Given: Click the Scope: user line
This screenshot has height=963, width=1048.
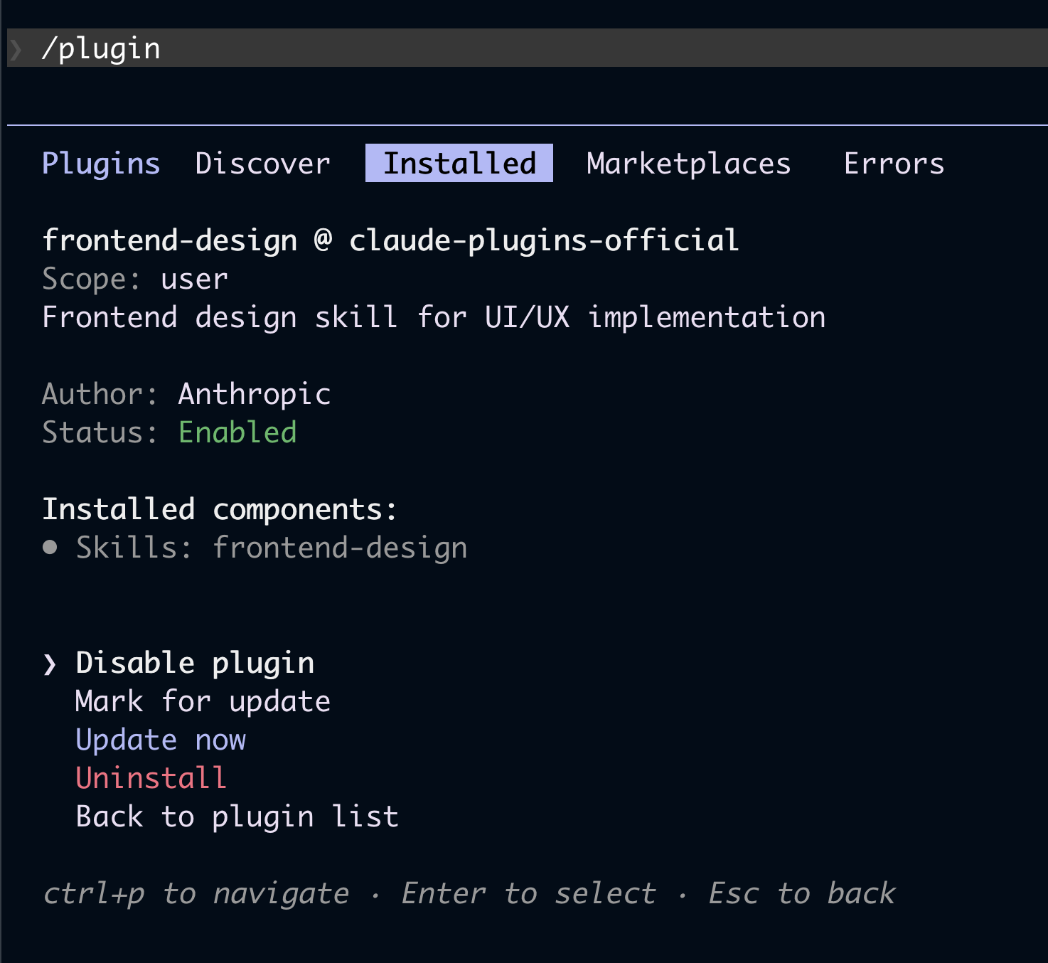Looking at the screenshot, I should point(135,279).
